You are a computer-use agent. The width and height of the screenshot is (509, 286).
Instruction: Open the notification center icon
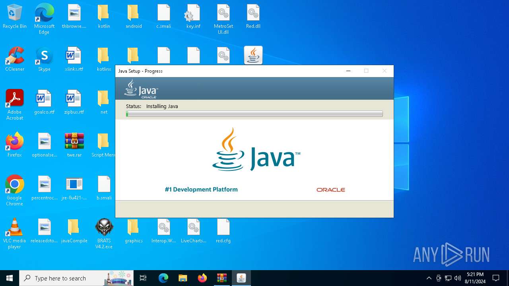496,278
